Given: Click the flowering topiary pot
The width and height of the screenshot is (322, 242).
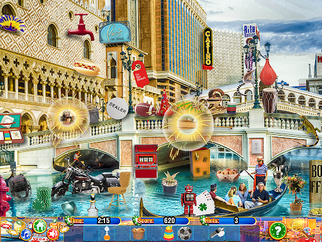Looking at the screenshot, I should pos(296,193).
